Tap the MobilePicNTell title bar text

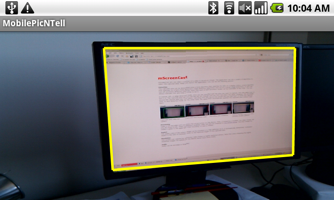(34, 23)
